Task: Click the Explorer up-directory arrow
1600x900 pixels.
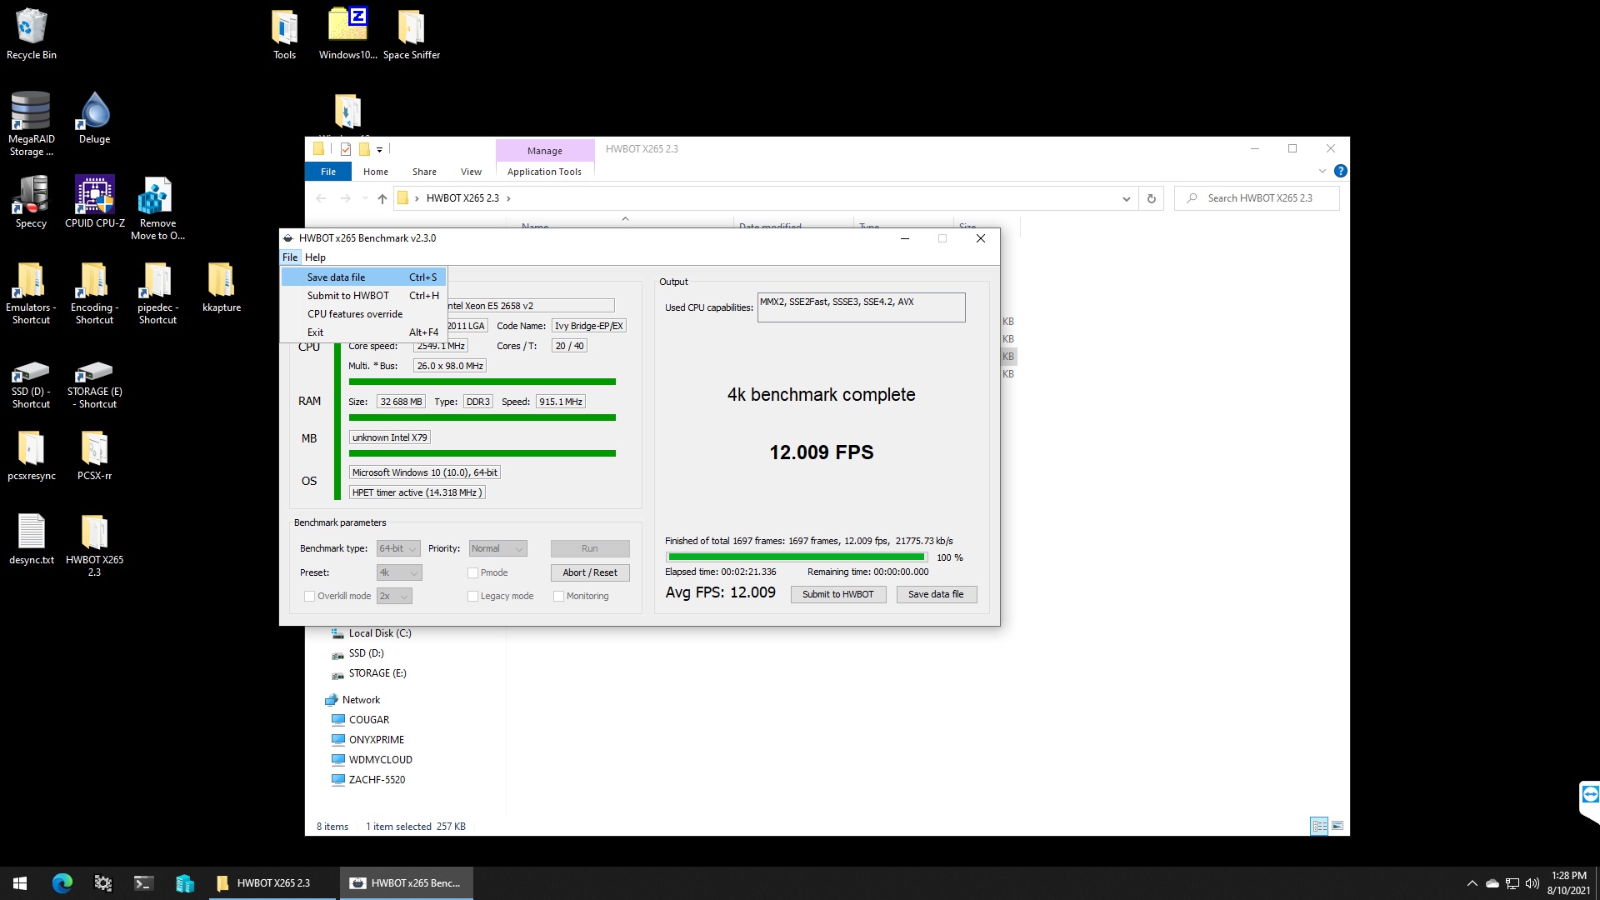Action: pos(382,198)
